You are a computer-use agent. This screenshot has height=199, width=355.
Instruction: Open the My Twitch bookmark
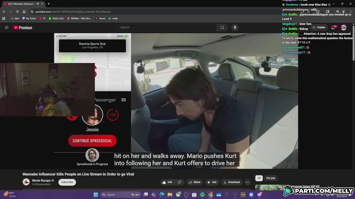click(29, 19)
